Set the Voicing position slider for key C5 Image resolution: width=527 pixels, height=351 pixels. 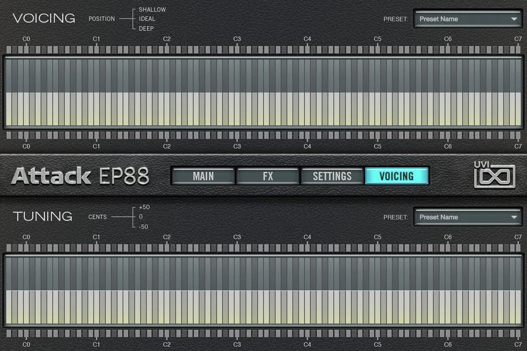point(378,92)
